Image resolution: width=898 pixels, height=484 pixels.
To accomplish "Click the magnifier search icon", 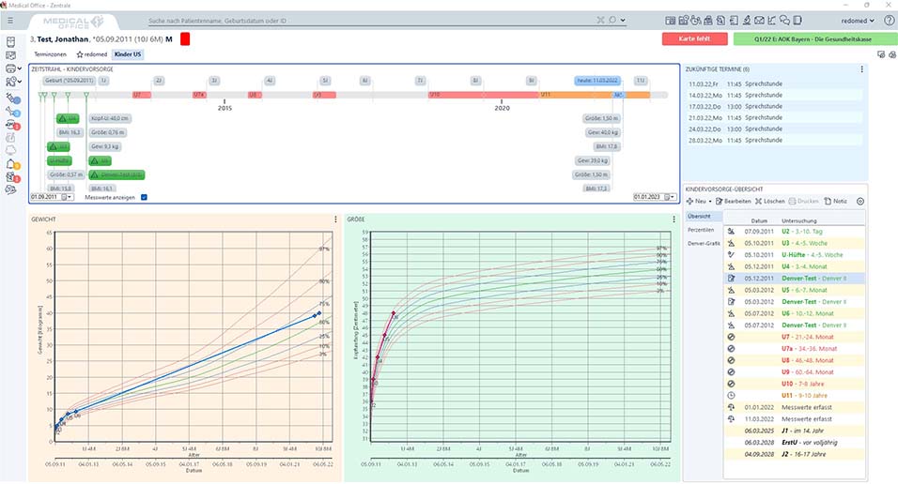I will point(612,20).
